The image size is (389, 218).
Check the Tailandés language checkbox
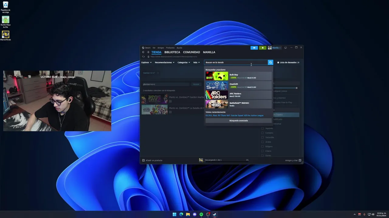(263, 137)
